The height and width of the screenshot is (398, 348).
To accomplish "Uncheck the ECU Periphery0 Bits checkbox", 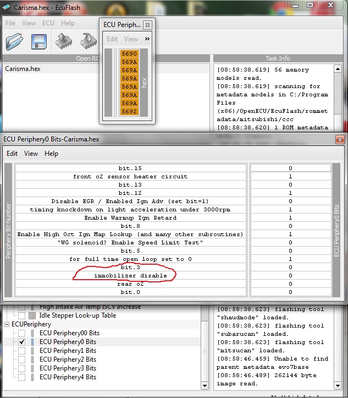I will [x=21, y=342].
